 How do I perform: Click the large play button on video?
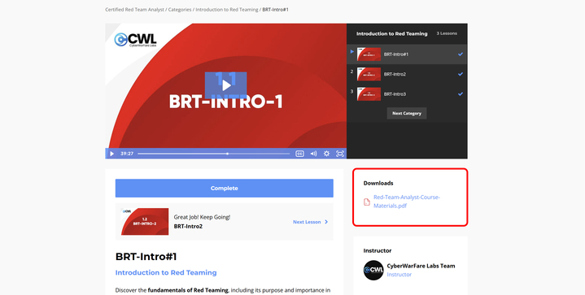coord(225,85)
